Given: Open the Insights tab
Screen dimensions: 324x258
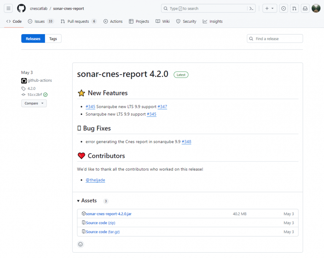Looking at the screenshot, I should [x=213, y=21].
